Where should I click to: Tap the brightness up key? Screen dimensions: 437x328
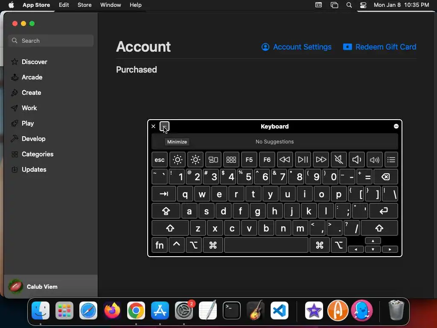pyautogui.click(x=195, y=160)
